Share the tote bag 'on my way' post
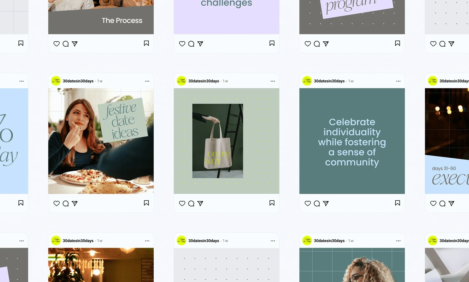This screenshot has width=469, height=282. (200, 203)
